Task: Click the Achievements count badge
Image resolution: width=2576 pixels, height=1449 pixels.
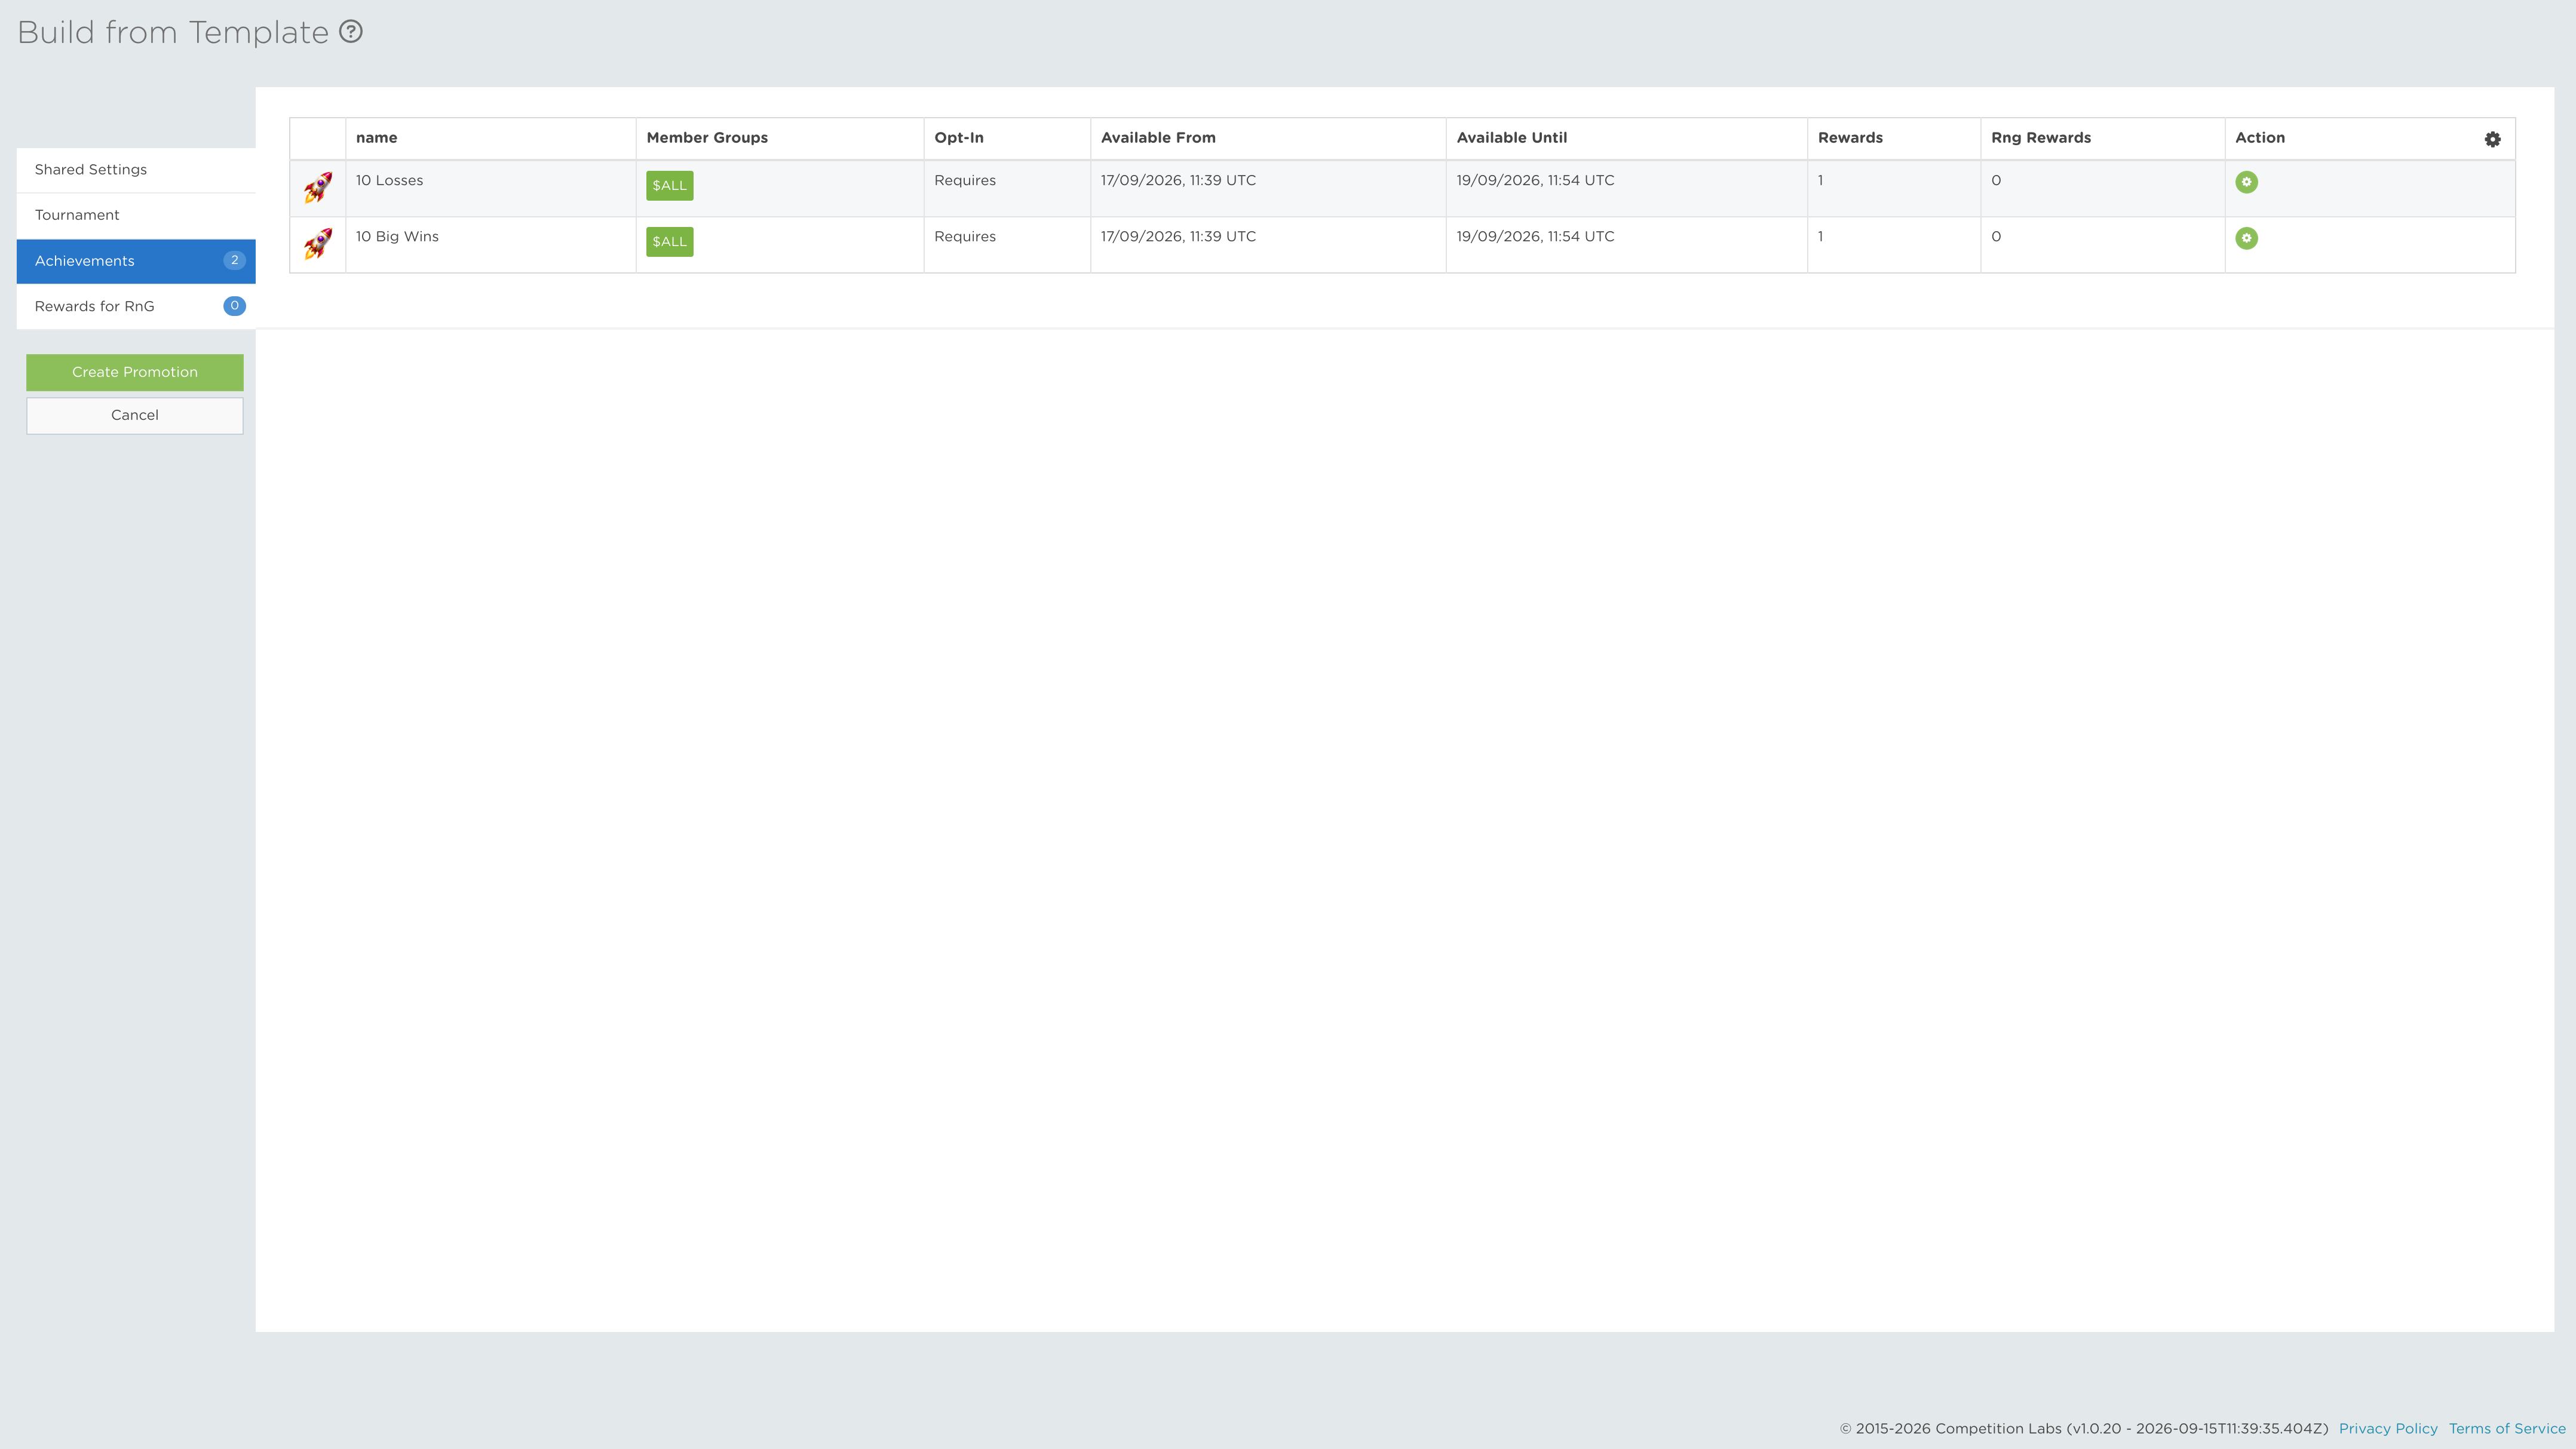Action: [234, 260]
